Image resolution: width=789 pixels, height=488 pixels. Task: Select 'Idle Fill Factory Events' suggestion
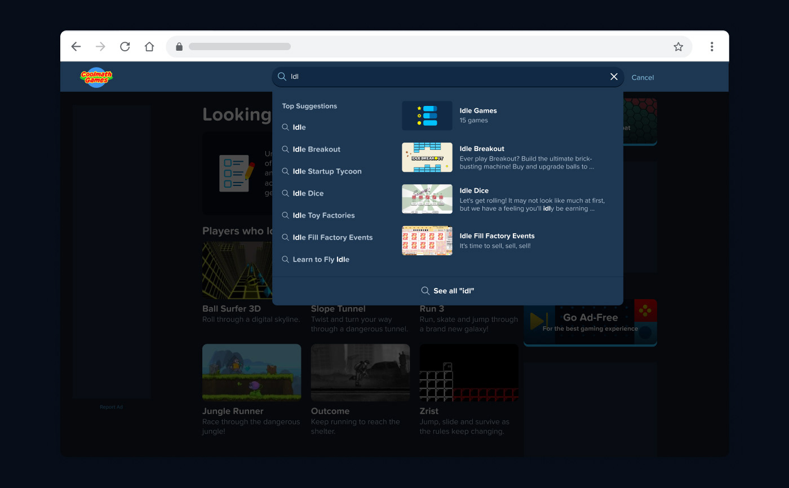[333, 237]
